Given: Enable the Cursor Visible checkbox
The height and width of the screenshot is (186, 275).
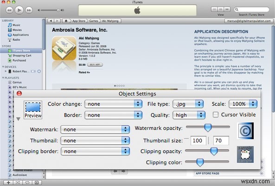Looking at the screenshot, I should [x=216, y=115].
